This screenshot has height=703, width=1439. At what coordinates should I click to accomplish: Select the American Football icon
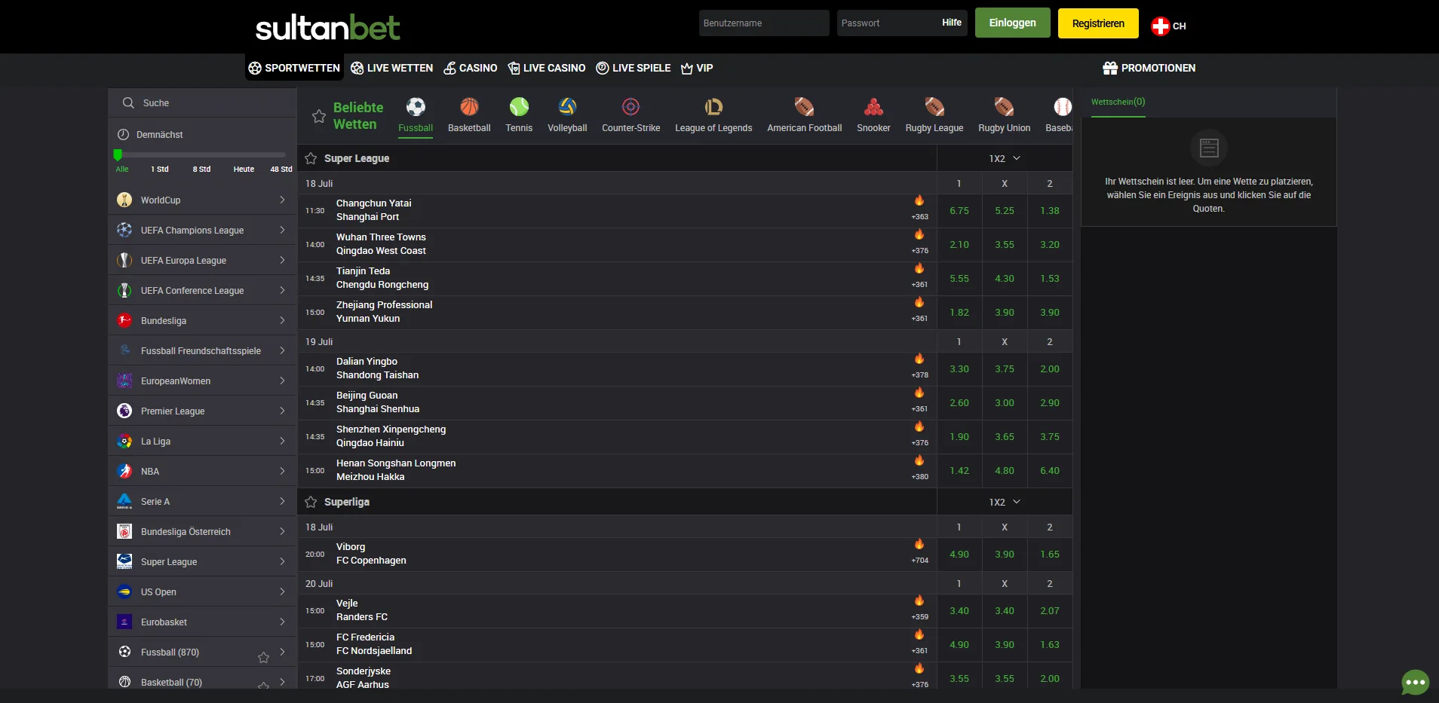(x=804, y=106)
